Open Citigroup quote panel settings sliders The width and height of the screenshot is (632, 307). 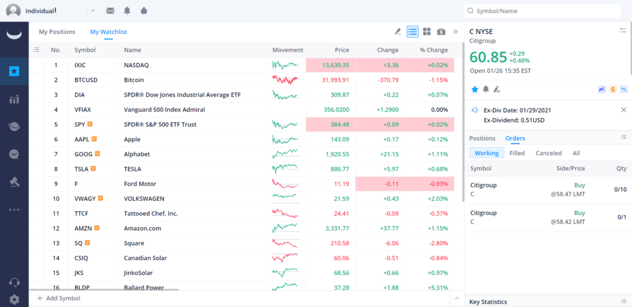[623, 31]
